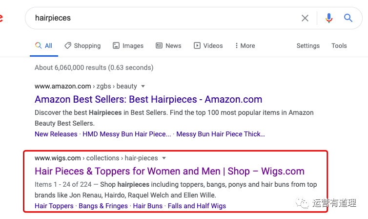Visit the Hair Toppers sitelink
Image resolution: width=368 pixels, height=219 pixels.
pos(54,206)
